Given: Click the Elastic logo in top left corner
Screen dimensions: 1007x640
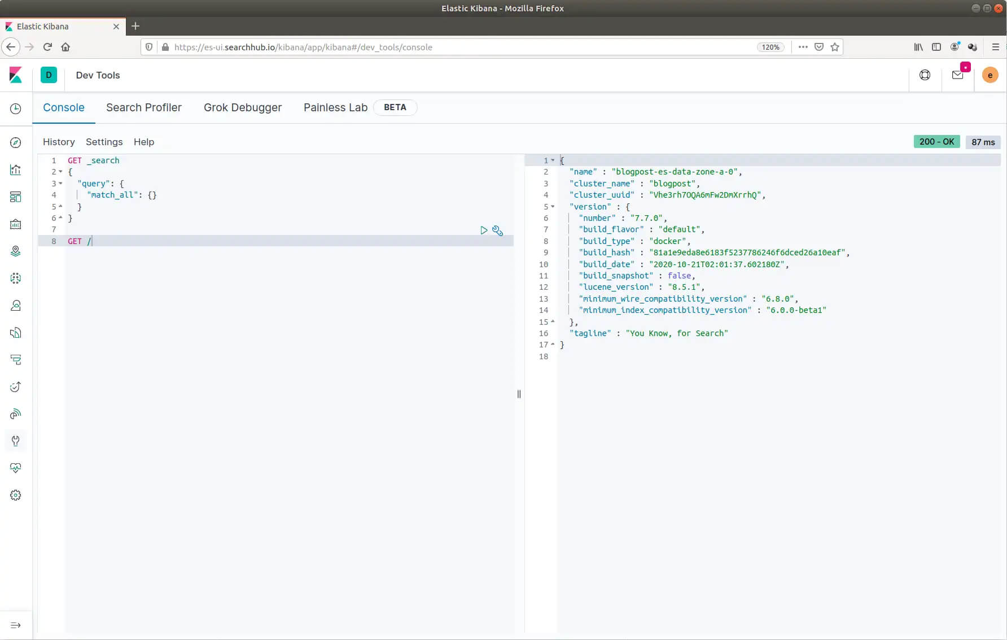Looking at the screenshot, I should pyautogui.click(x=16, y=75).
